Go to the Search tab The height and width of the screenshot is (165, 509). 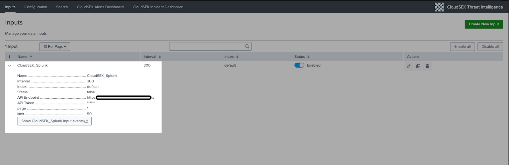[x=62, y=7]
